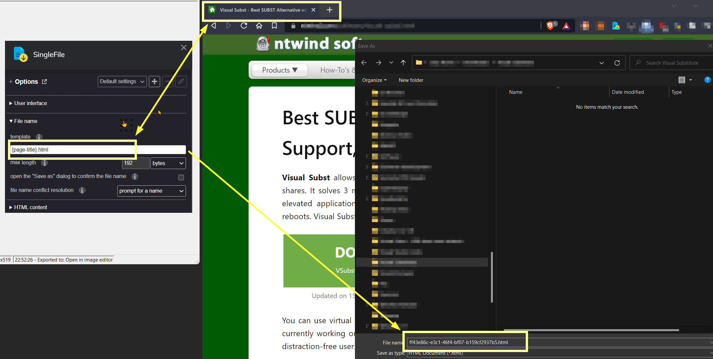Click the up one level arrow in Save As
The image size is (713, 359).
point(403,62)
